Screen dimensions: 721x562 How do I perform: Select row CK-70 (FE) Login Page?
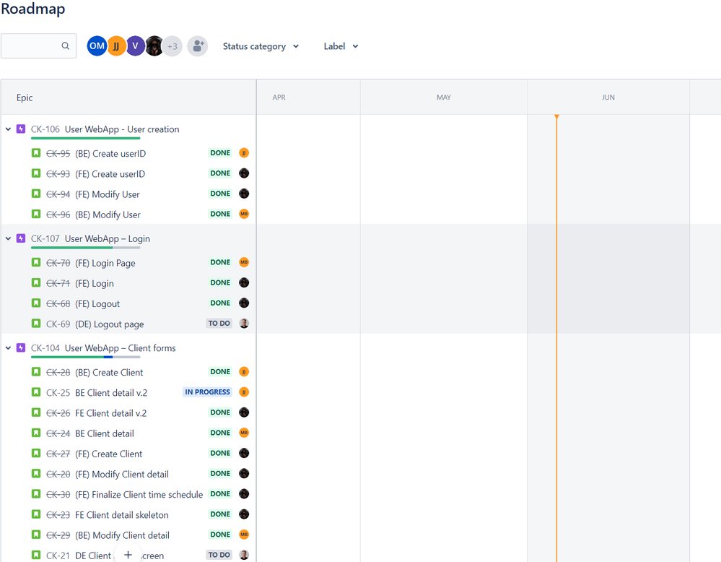tap(128, 263)
